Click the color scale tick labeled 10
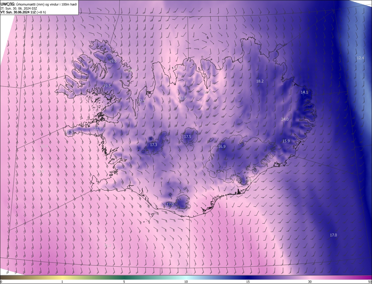This screenshot has height=284, width=372. tap(186, 282)
